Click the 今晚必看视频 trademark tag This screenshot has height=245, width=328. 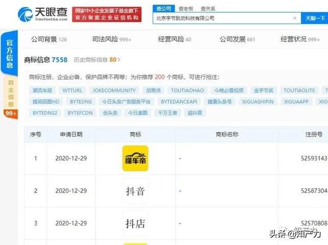click(x=229, y=91)
